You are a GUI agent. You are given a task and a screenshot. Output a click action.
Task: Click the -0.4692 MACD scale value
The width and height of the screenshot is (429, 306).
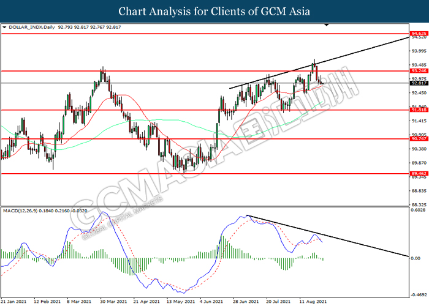pyautogui.click(x=418, y=294)
